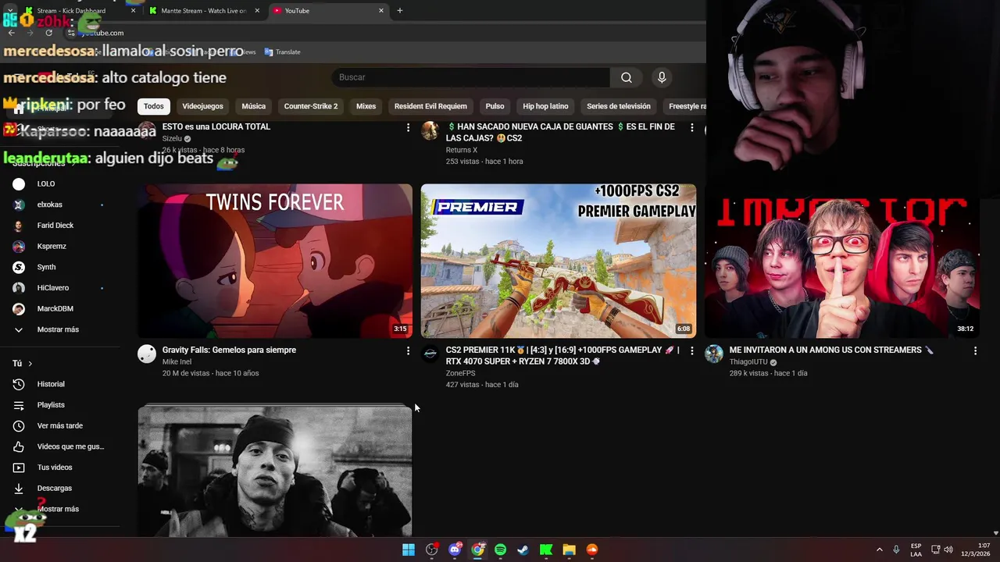Expand the Tú section chevron
The height and width of the screenshot is (562, 1000).
tap(30, 364)
